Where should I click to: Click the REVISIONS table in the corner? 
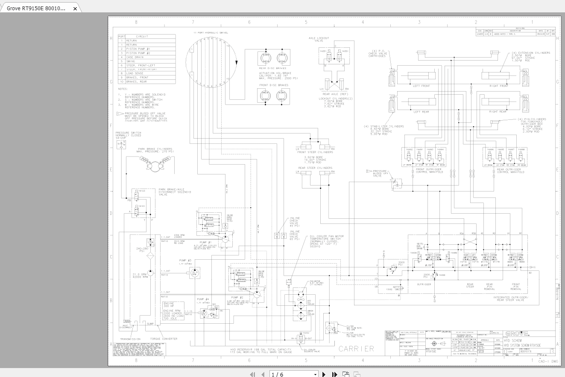[517, 31]
